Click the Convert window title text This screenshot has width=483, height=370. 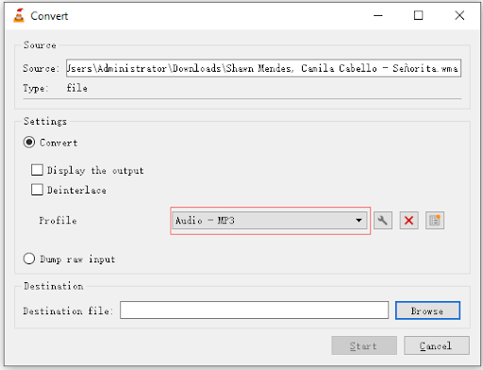(x=49, y=16)
